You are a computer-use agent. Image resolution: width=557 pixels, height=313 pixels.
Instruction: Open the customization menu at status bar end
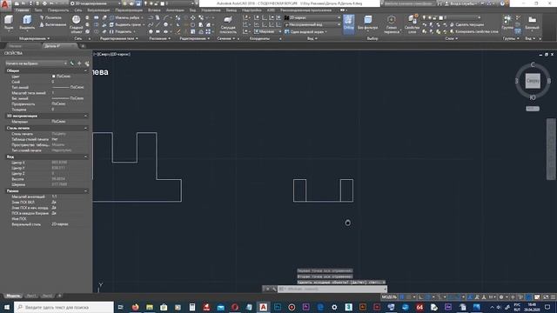pos(553,297)
